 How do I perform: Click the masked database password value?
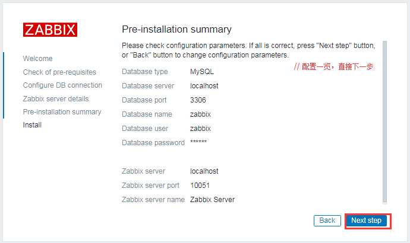tap(198, 142)
